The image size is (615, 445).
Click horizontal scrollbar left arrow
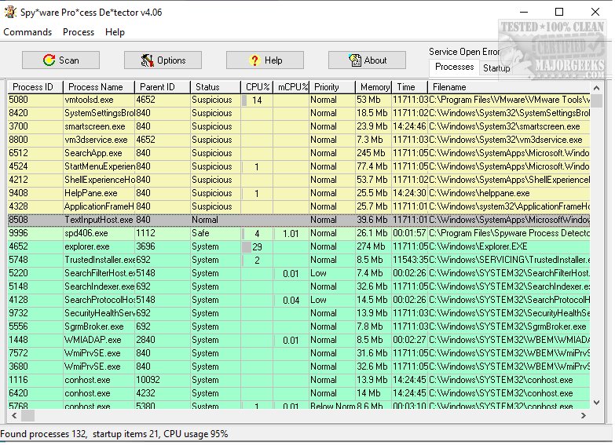(x=14, y=415)
